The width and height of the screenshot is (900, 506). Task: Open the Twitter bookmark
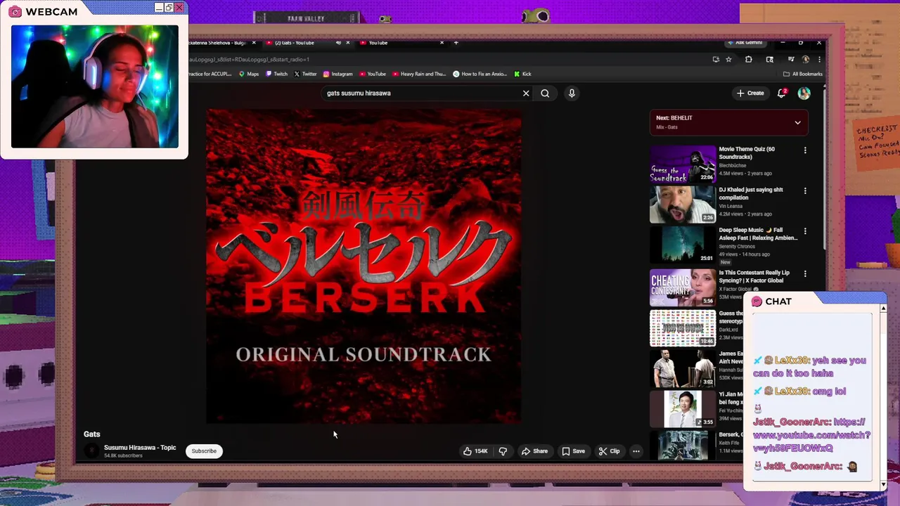(305, 74)
